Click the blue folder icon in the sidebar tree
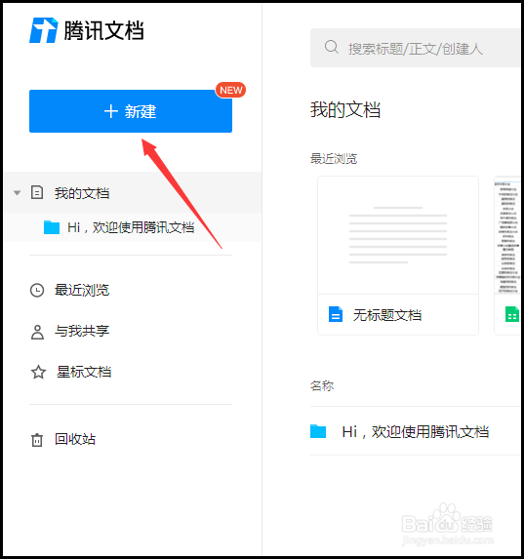Screen dimensions: 524x559 click(x=52, y=227)
